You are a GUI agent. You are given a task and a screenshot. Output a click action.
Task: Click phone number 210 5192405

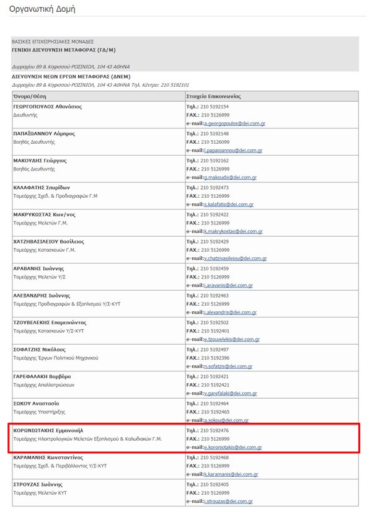click(x=215, y=484)
